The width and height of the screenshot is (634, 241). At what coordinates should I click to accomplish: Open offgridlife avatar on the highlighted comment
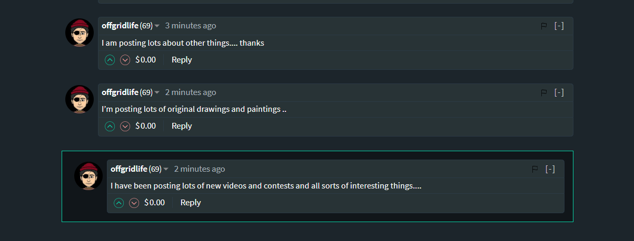coord(88,176)
